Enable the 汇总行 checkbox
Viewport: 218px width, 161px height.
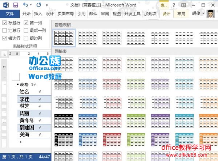5,30
